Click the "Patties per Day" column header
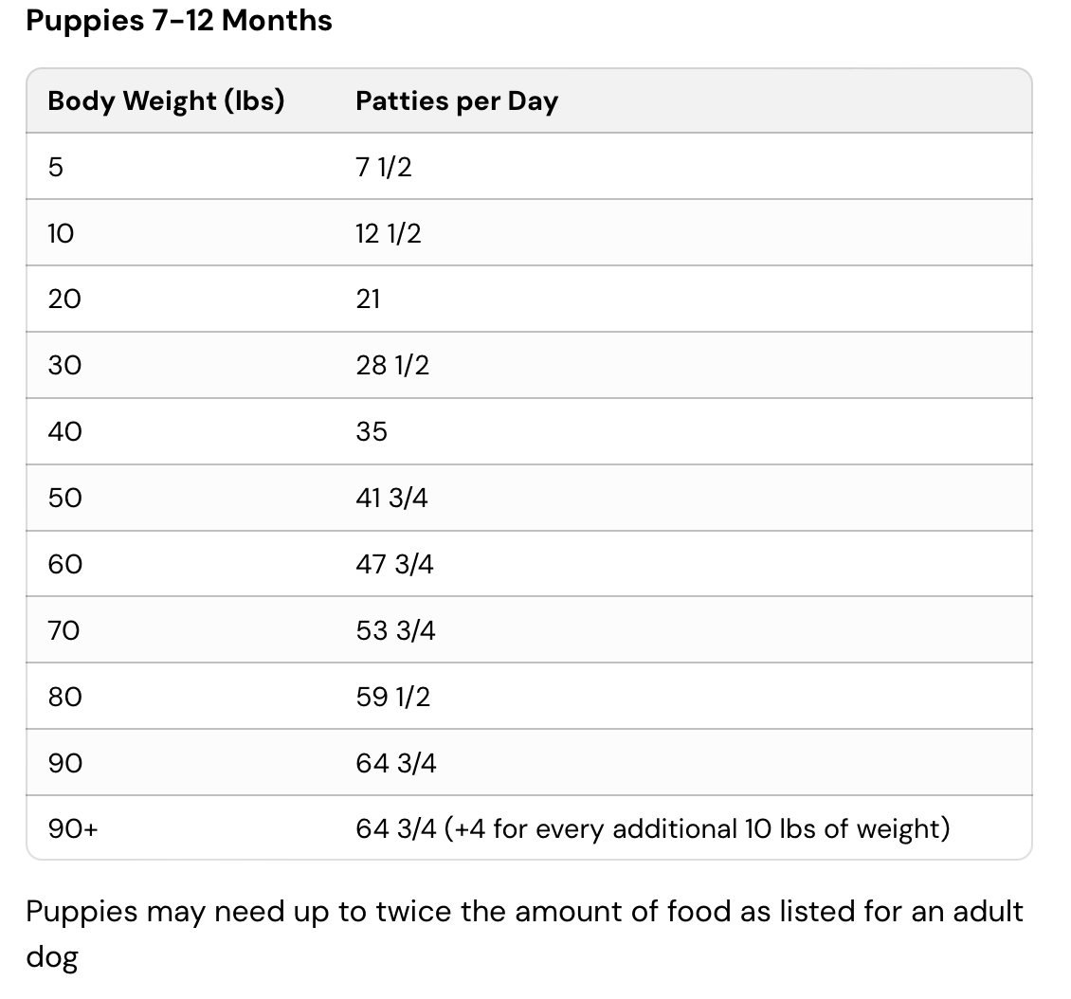1071x999 pixels. click(457, 100)
